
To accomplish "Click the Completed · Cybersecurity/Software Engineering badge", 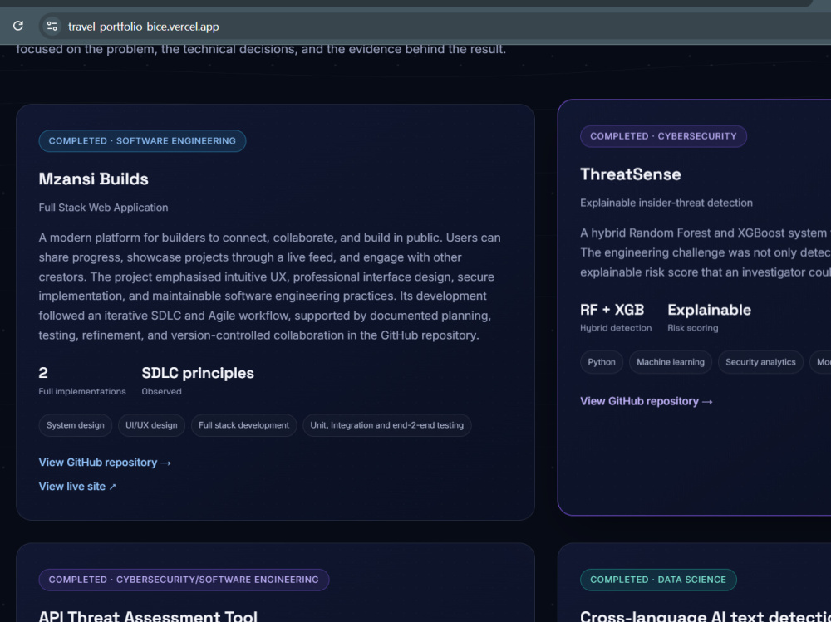I will tap(184, 580).
